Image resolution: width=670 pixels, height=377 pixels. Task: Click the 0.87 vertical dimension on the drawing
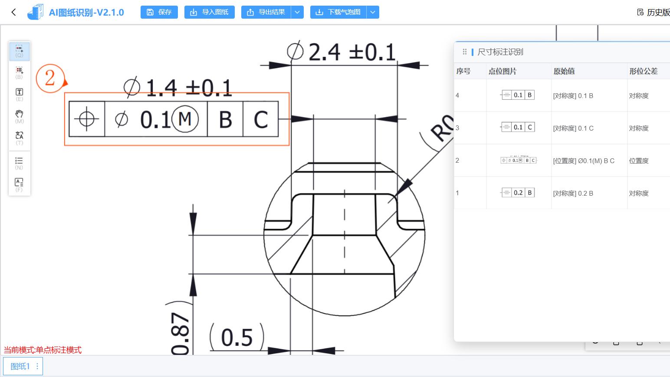(181, 333)
